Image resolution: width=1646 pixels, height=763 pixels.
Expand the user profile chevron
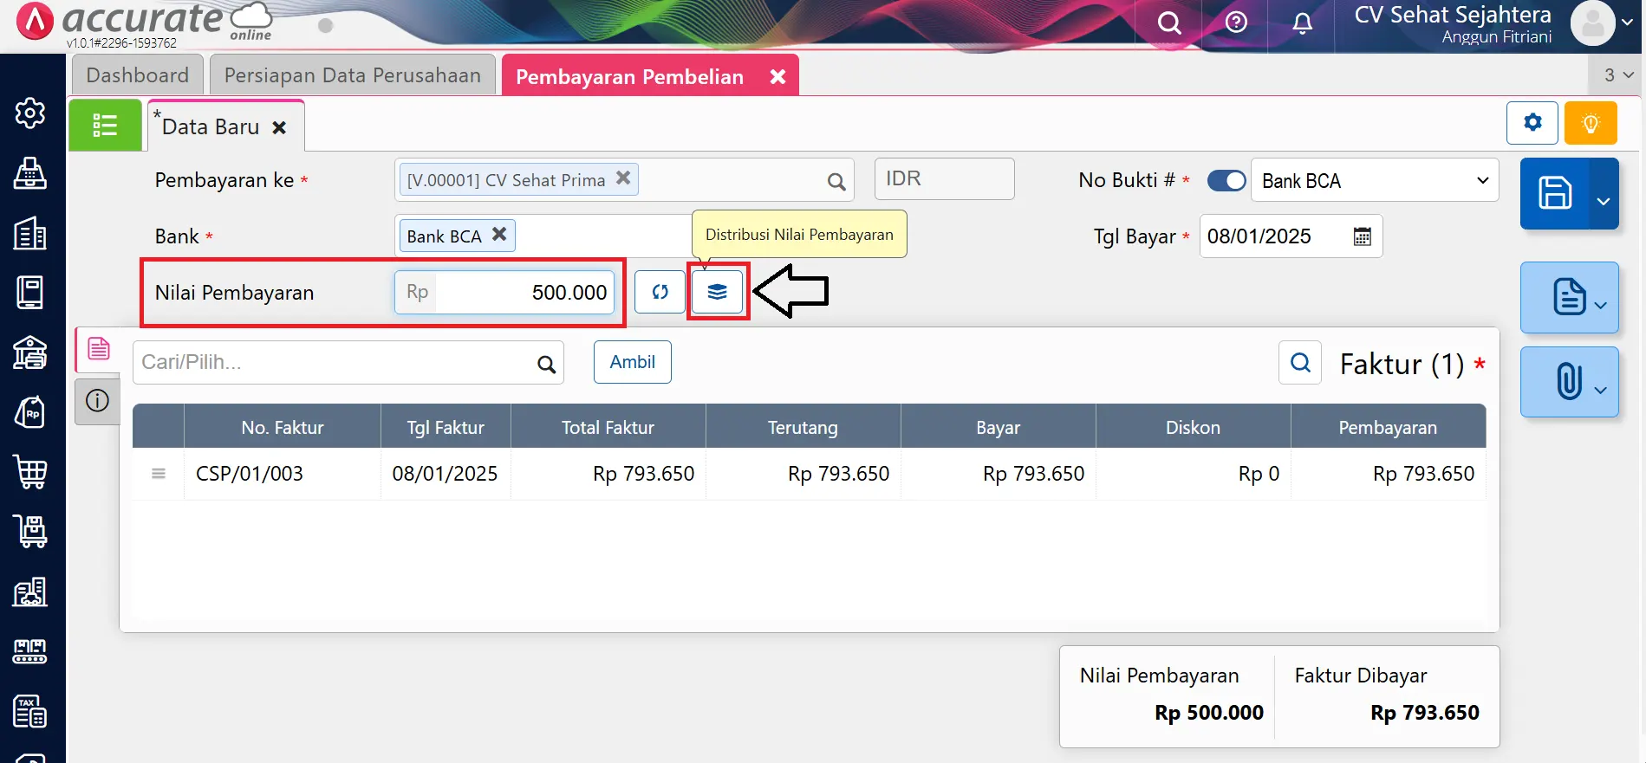pyautogui.click(x=1629, y=23)
